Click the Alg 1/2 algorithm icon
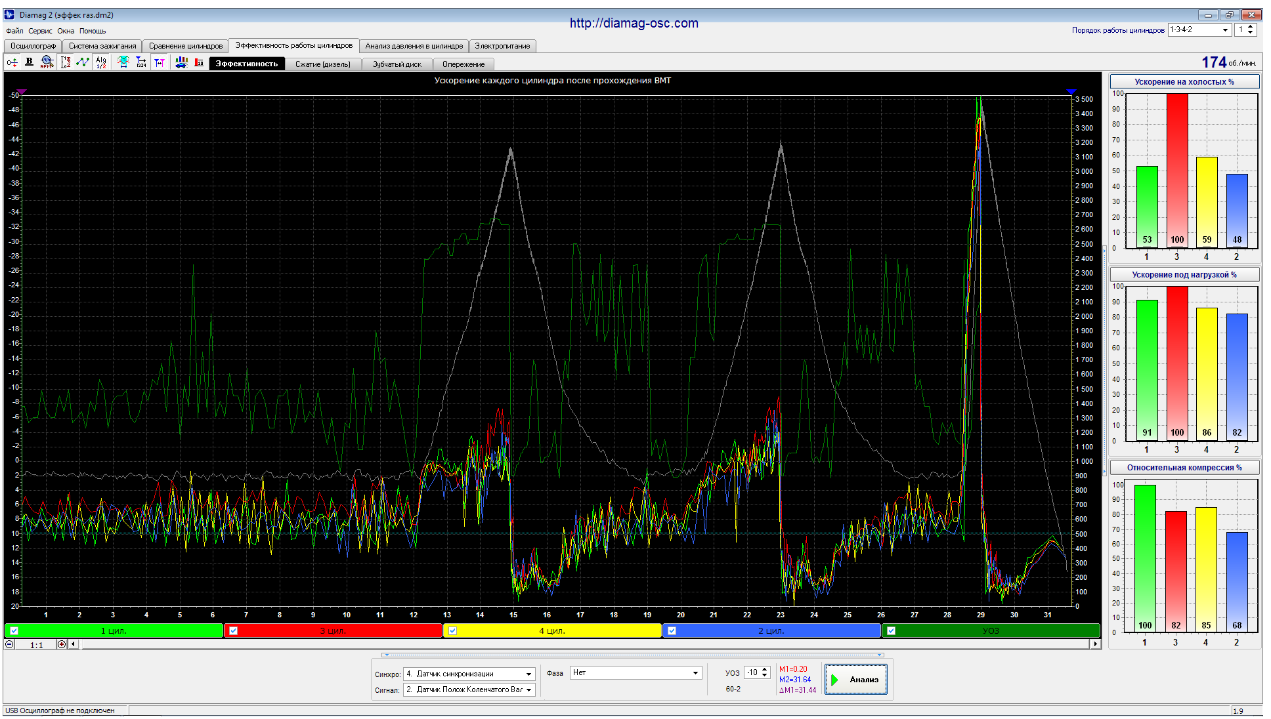1271x719 pixels. (101, 62)
